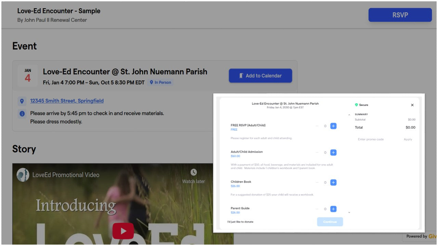The height and width of the screenshot is (246, 438).
Task: Click the Jan 4 calendar date tile
Action: 28,76
